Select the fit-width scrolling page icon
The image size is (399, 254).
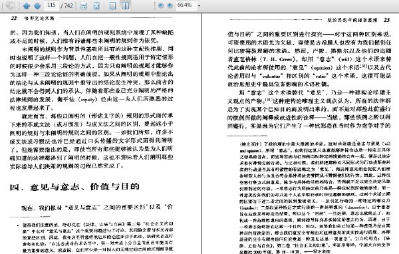coord(84,5)
